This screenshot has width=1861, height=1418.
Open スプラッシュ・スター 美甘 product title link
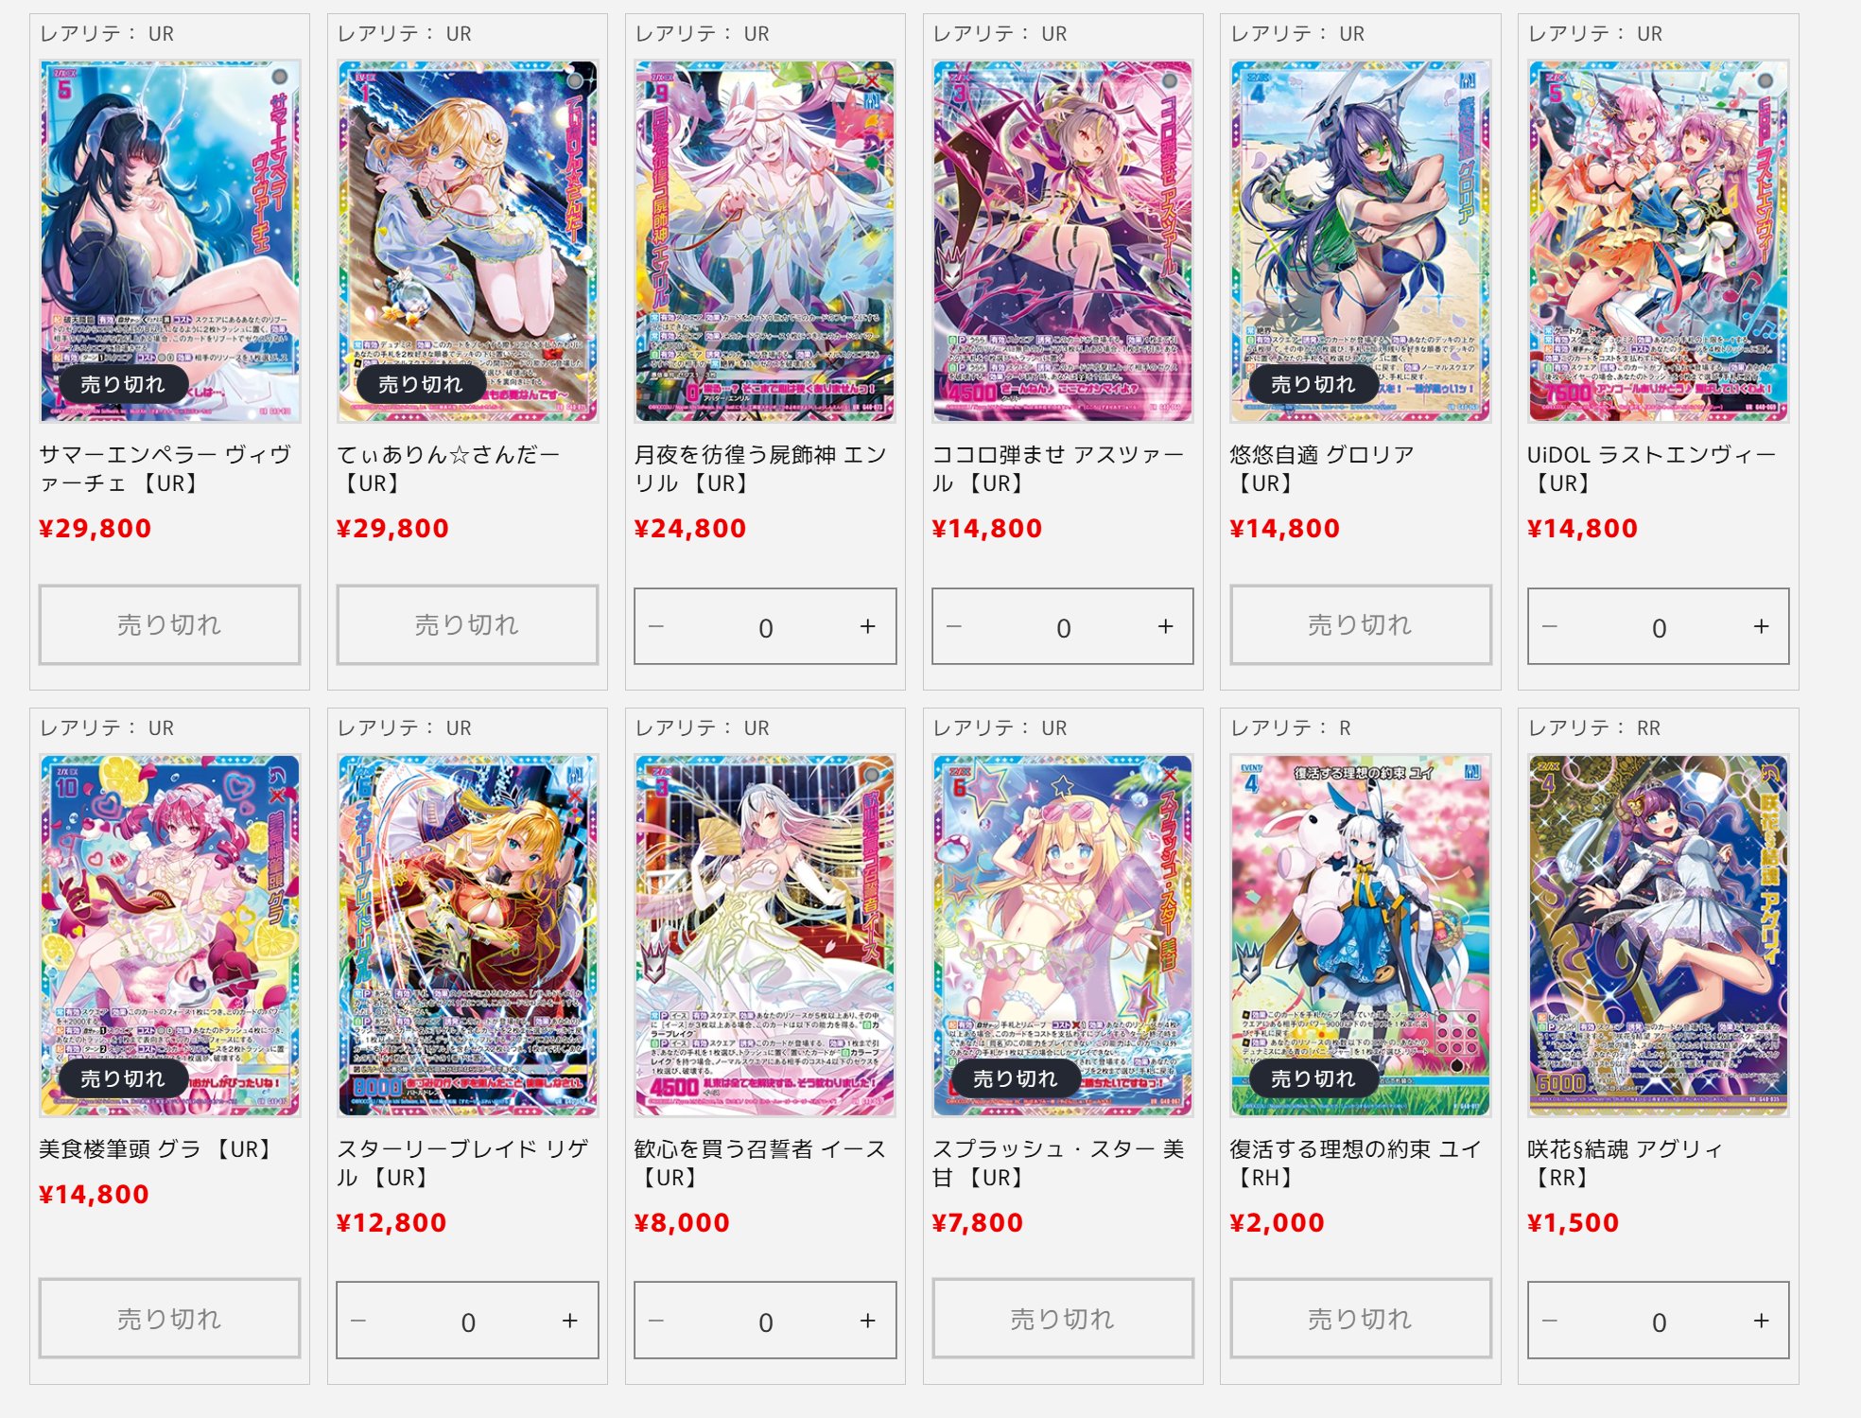(1058, 1164)
